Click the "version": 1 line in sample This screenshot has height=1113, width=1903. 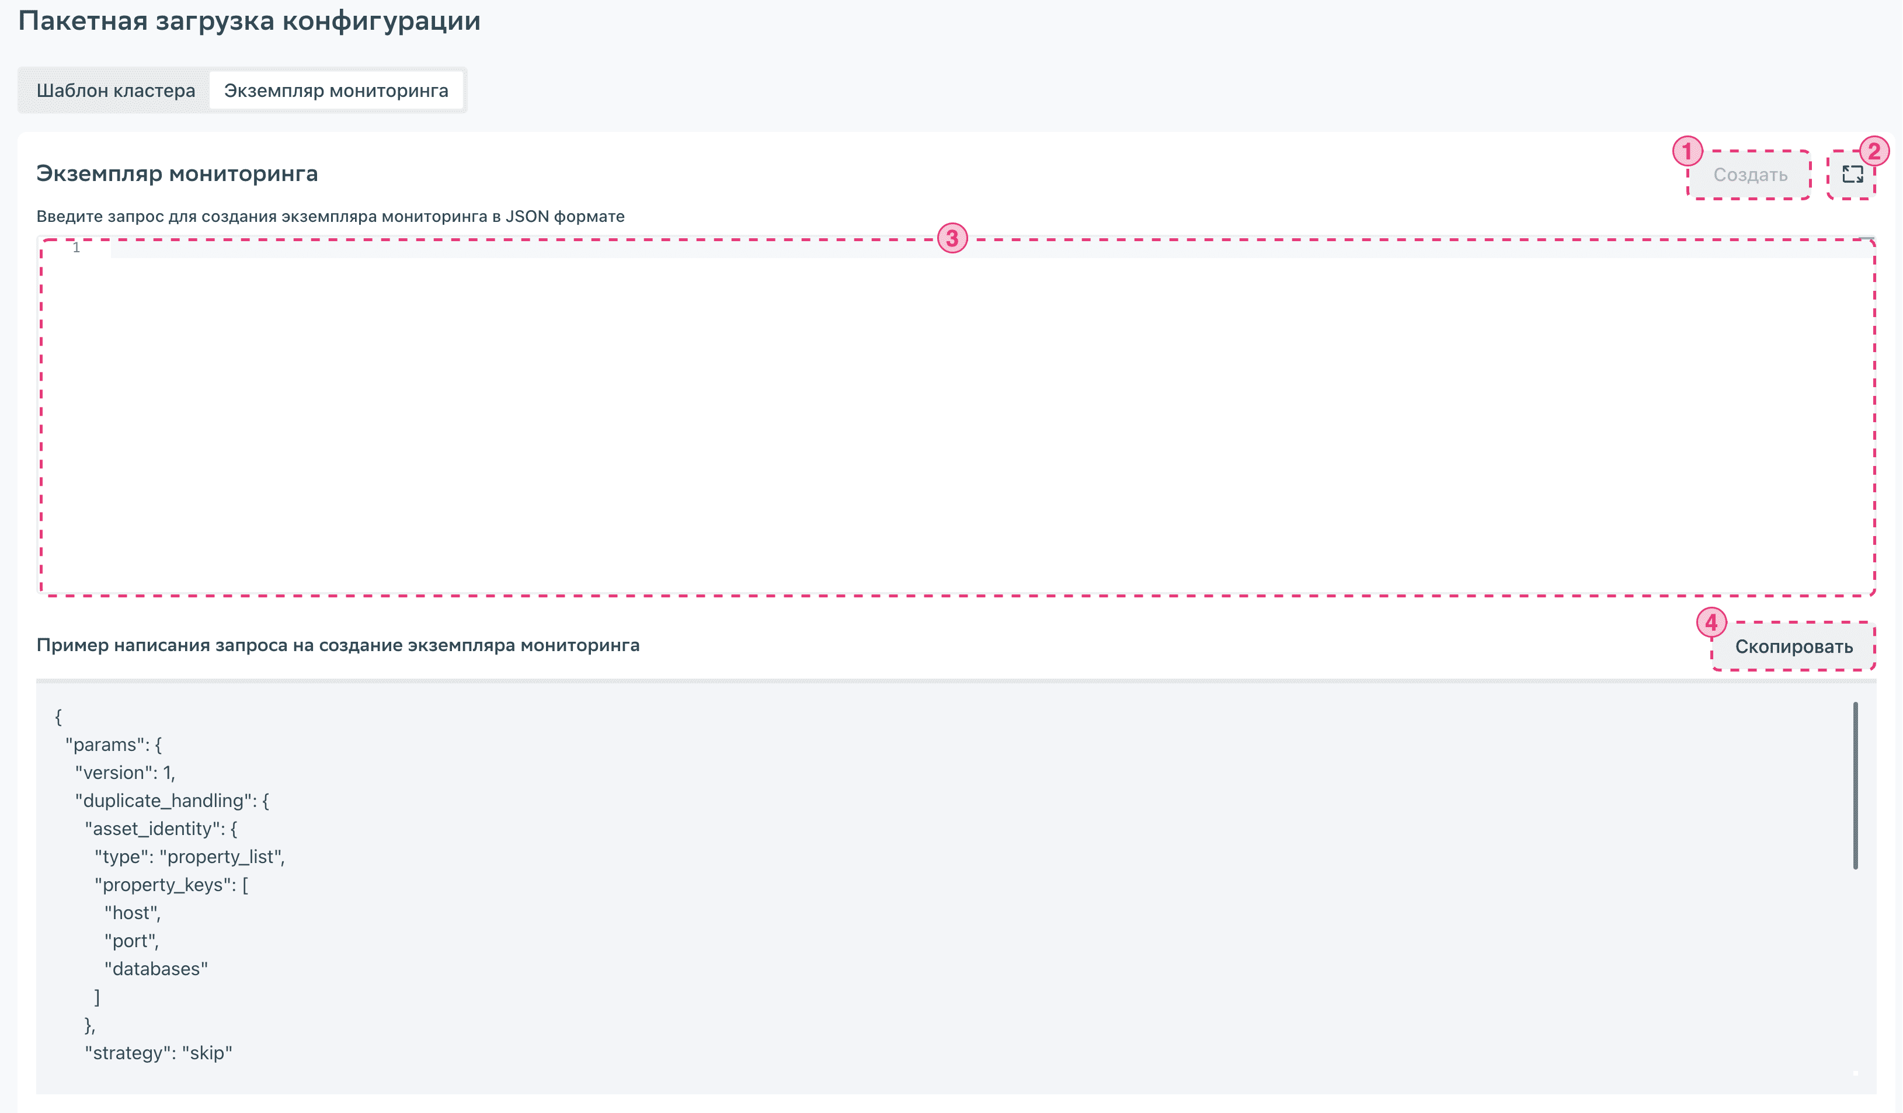point(124,773)
